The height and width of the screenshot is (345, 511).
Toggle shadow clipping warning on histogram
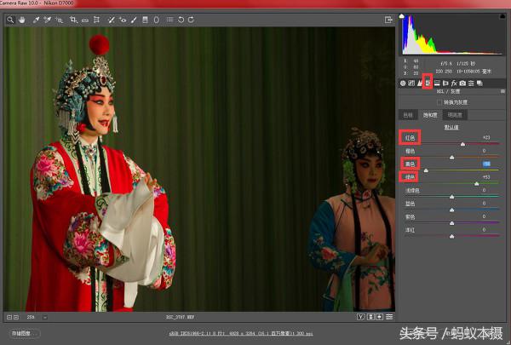coord(401,16)
